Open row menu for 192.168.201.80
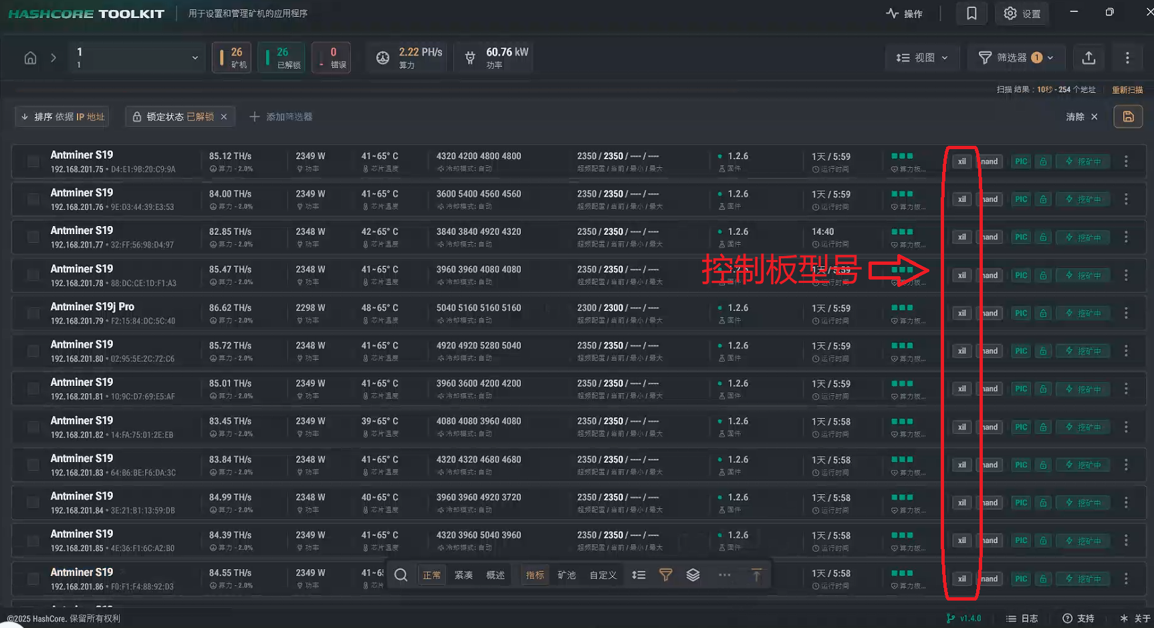The image size is (1154, 628). [x=1126, y=351]
